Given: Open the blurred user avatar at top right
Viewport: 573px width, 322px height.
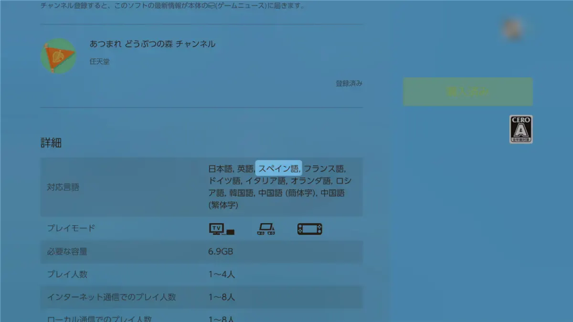Looking at the screenshot, I should click(x=513, y=30).
